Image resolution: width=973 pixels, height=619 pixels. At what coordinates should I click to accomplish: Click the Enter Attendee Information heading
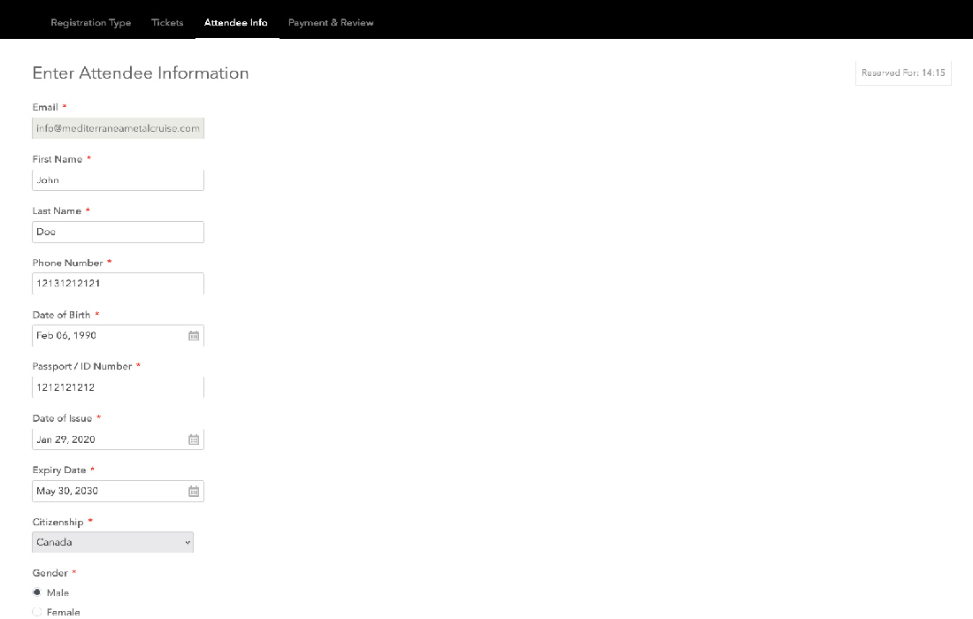pos(141,73)
